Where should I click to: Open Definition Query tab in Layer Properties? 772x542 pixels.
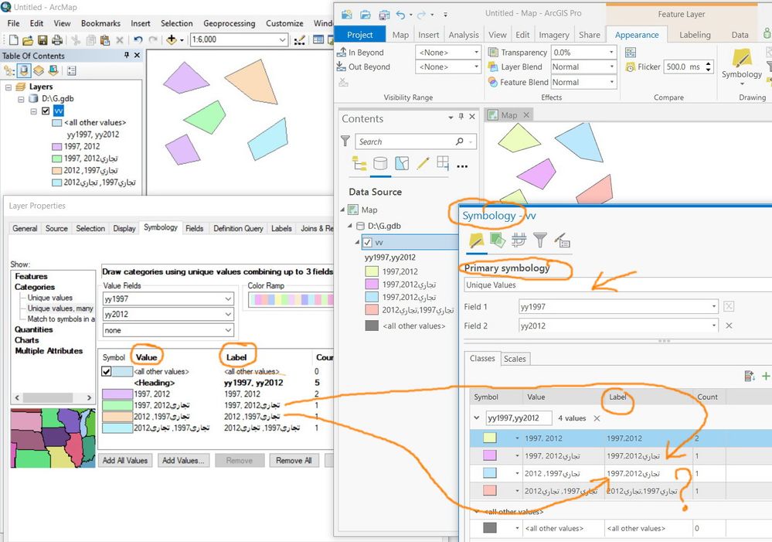[x=238, y=229]
